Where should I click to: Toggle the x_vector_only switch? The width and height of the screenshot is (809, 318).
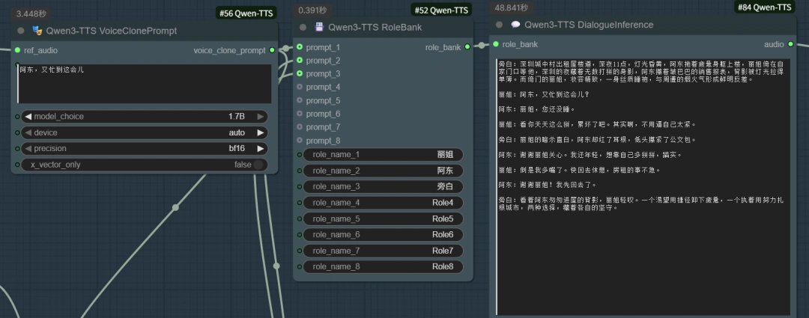(x=258, y=165)
